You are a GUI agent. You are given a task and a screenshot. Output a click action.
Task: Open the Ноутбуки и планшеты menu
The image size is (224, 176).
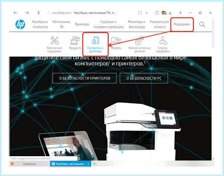point(40,24)
